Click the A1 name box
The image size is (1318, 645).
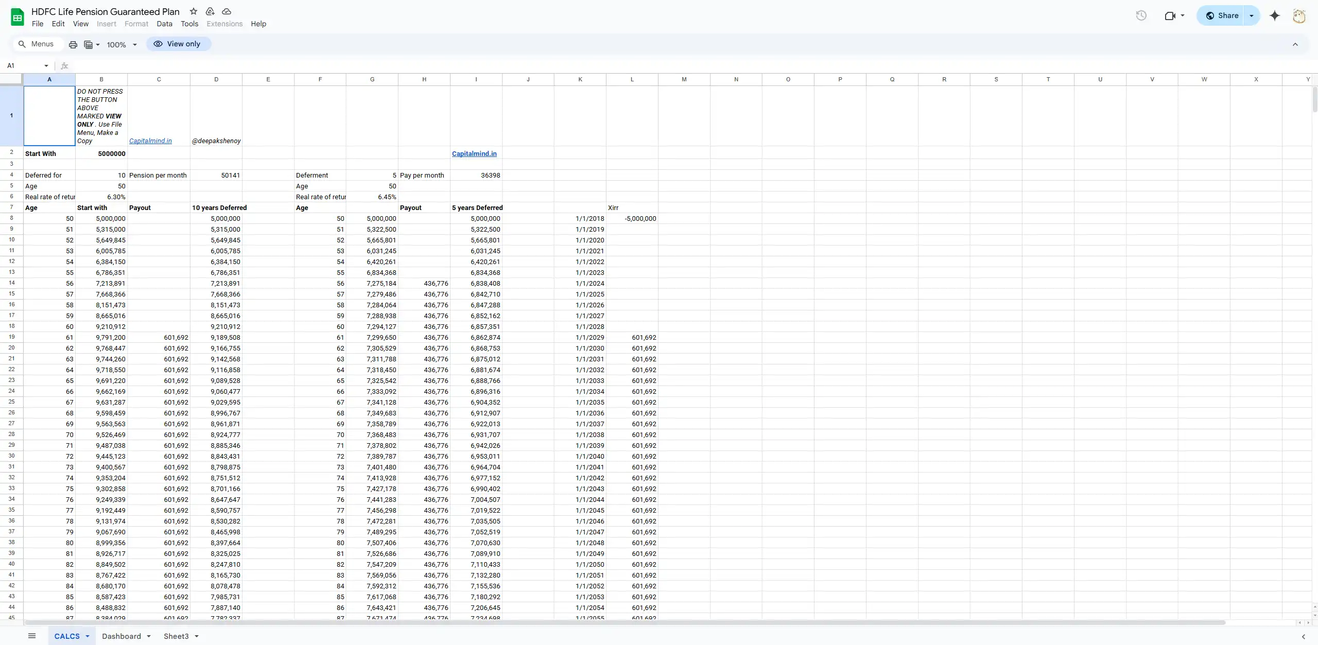[24, 66]
